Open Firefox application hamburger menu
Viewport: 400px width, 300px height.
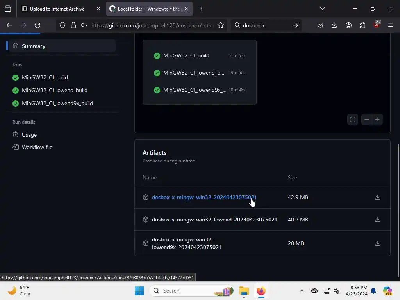(x=391, y=25)
